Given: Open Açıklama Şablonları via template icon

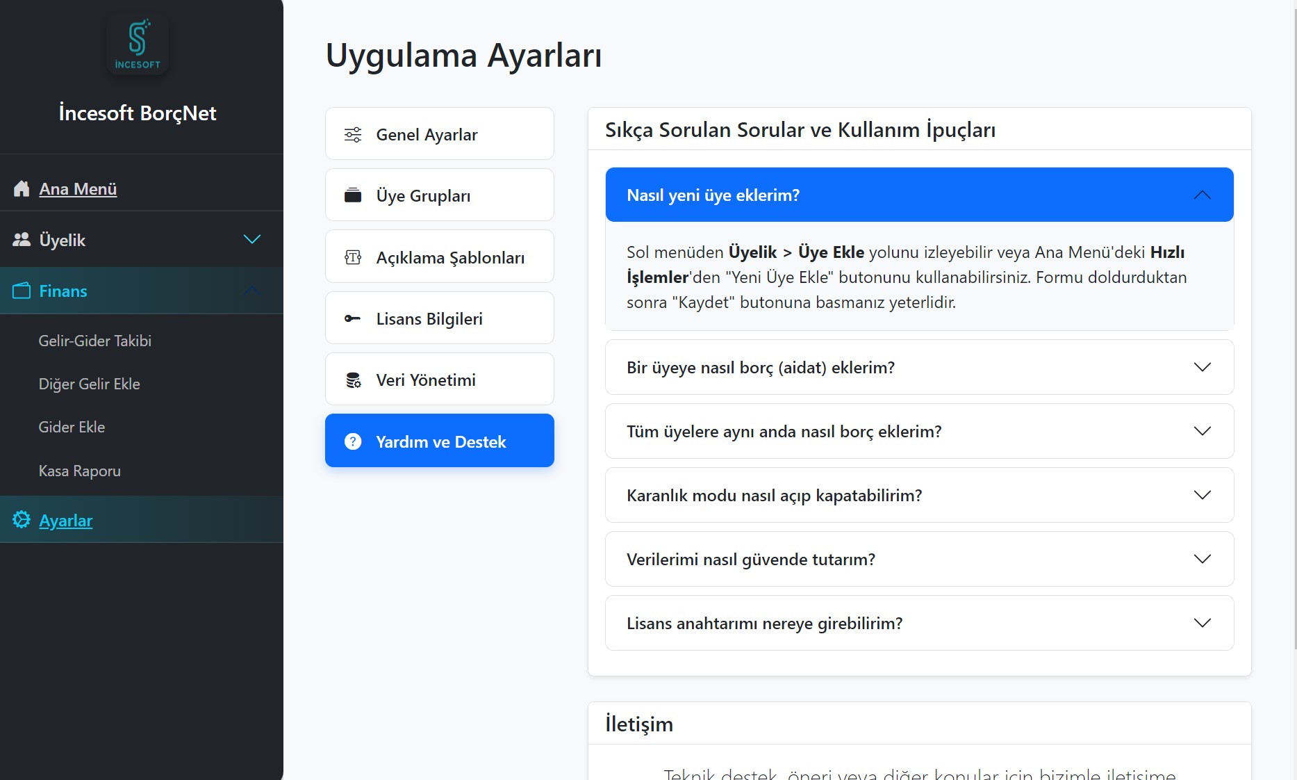Looking at the screenshot, I should (353, 257).
